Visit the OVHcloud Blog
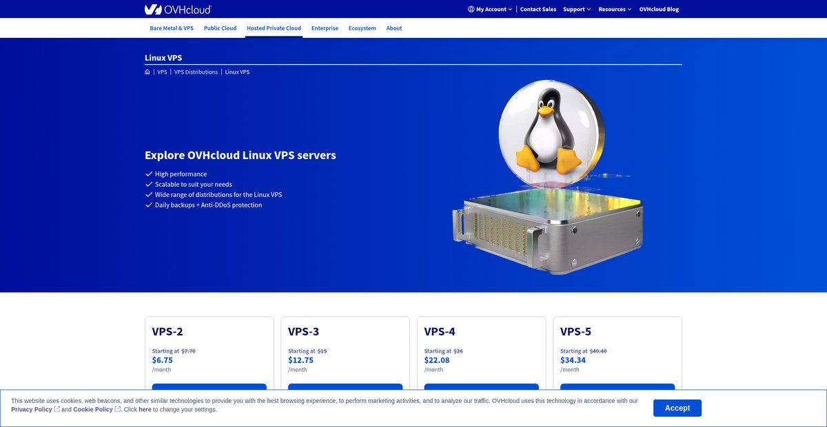The height and width of the screenshot is (427, 827). click(659, 9)
